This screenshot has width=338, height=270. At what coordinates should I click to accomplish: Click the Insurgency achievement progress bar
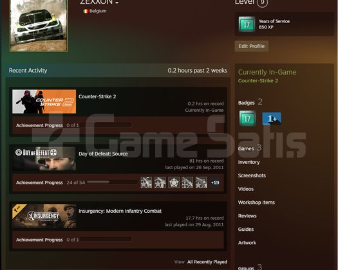[x=106, y=239]
